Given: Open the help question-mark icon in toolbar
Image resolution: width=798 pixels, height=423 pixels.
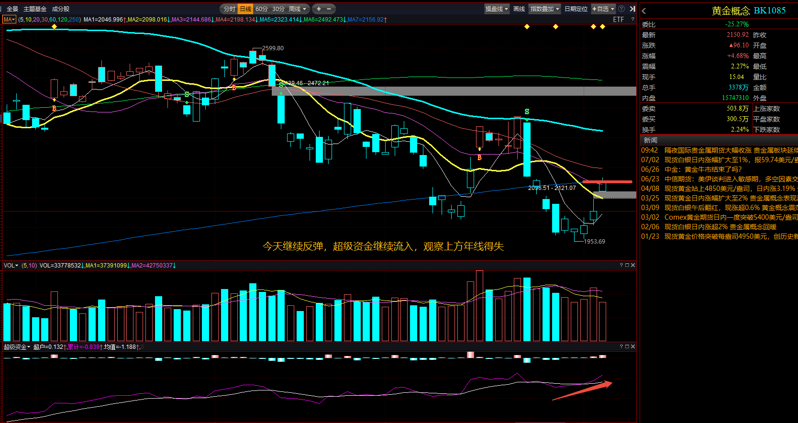Looking at the screenshot, I should pyautogui.click(x=621, y=9).
